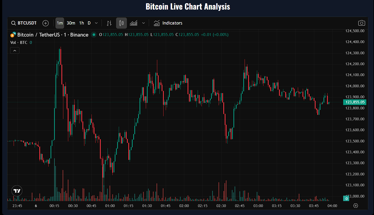Select the 1h timeframe tab
This screenshot has width=374, height=215.
tap(81, 23)
